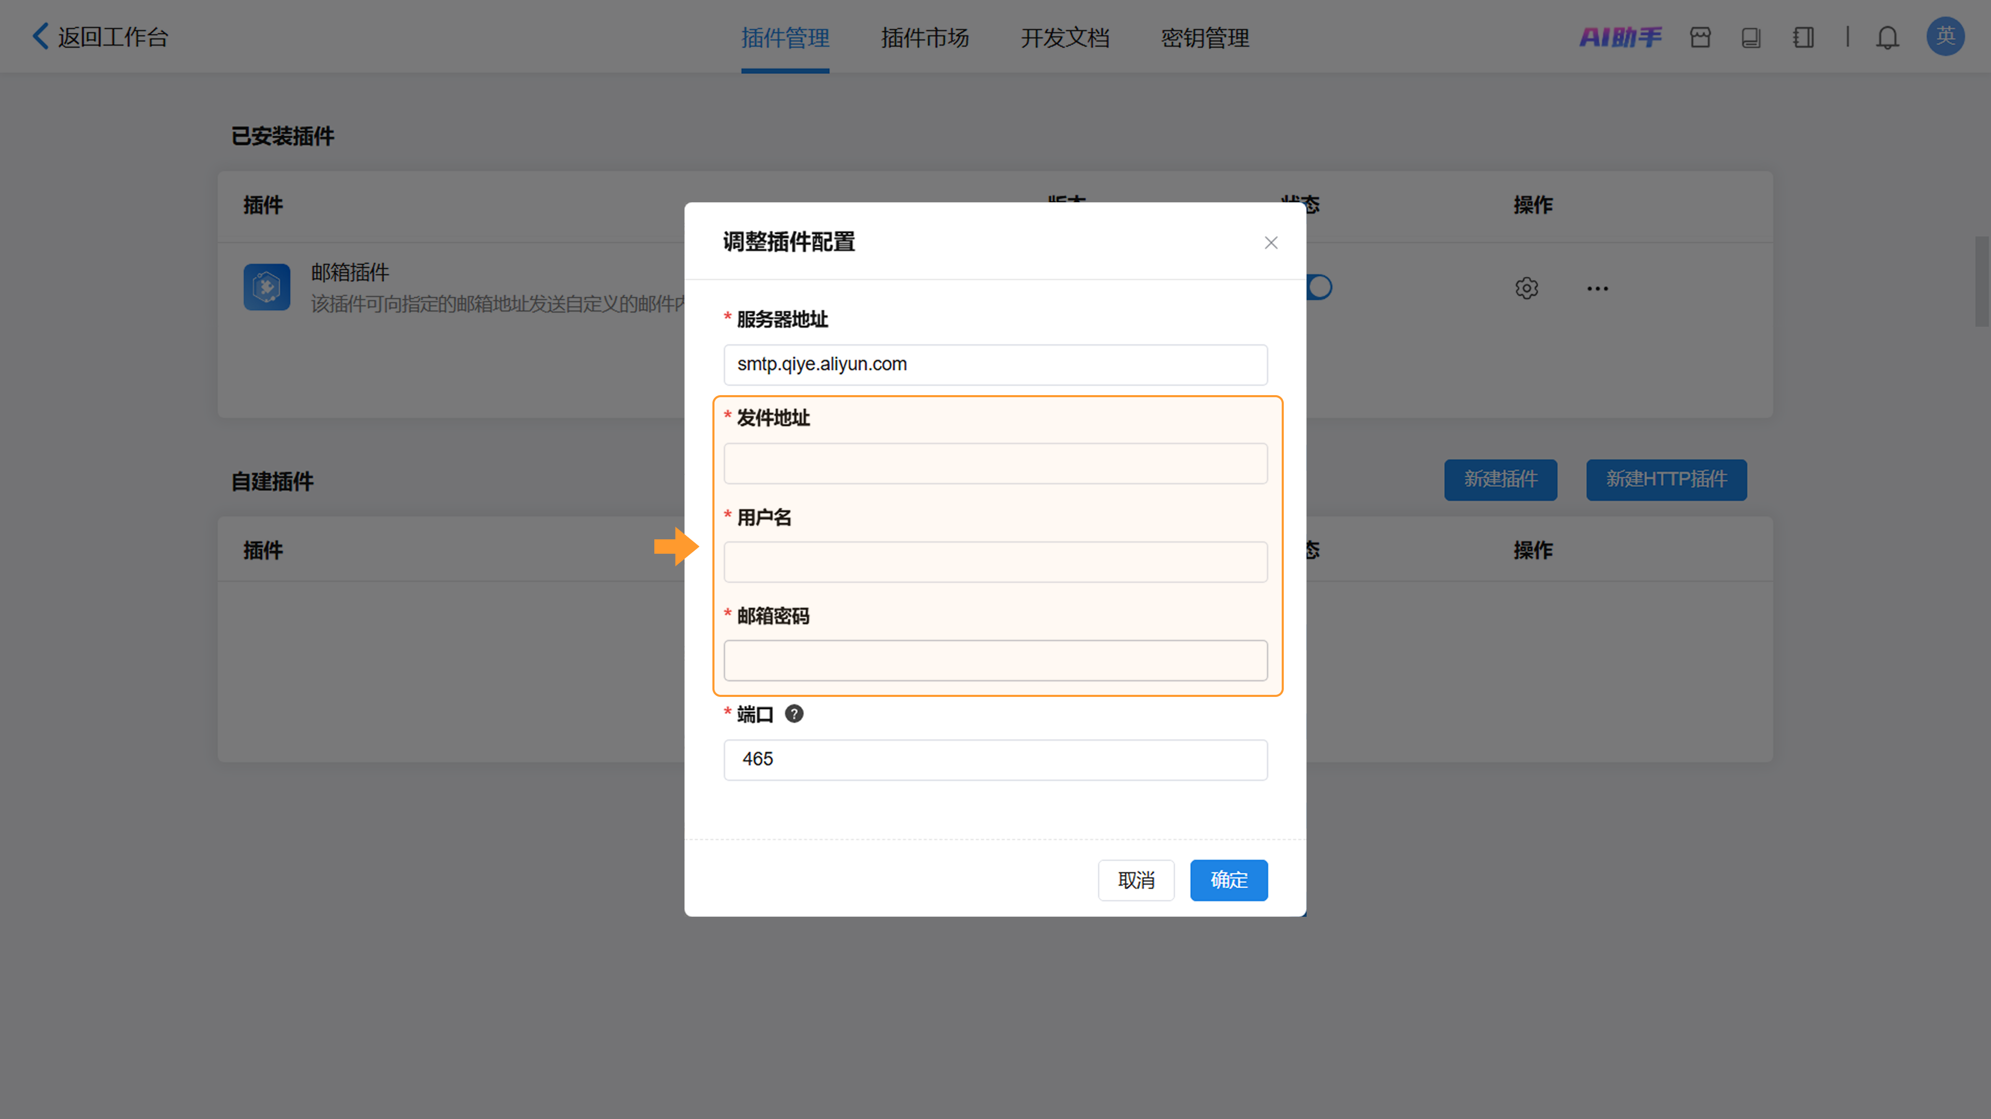Toggle the 邮箱插件 status switch
This screenshot has width=1991, height=1119.
pyautogui.click(x=1320, y=287)
